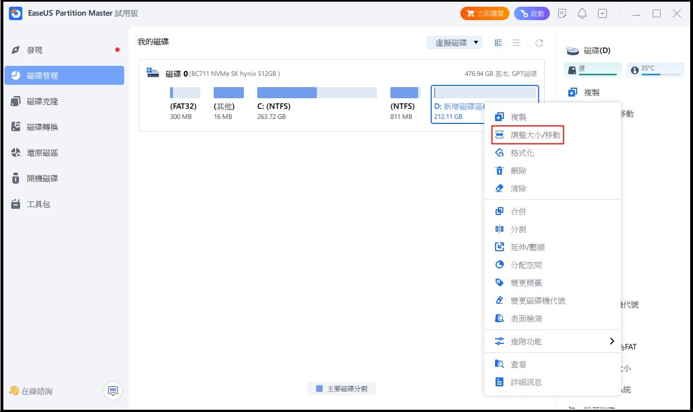Select 複製 in the right panel

click(x=592, y=93)
